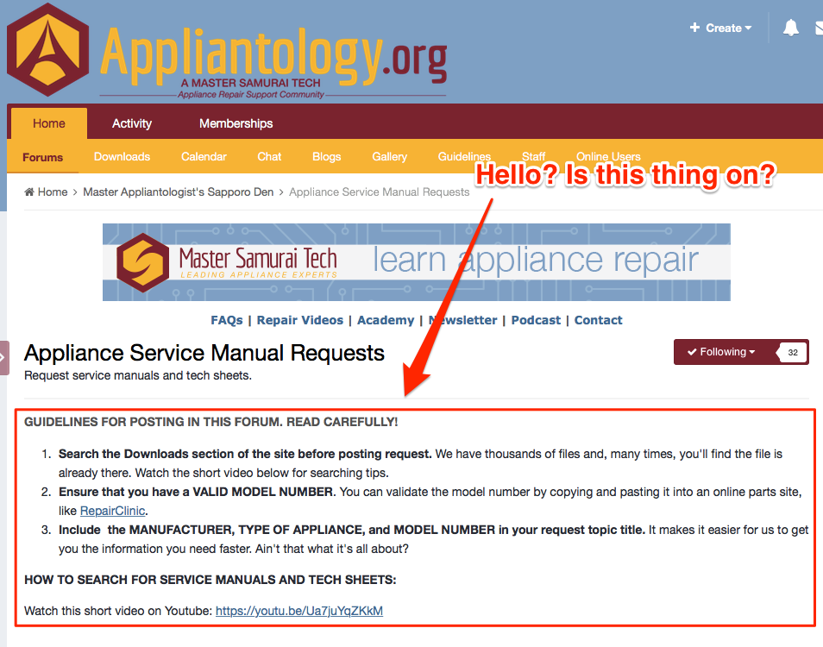Open the Memberships tab
This screenshot has height=647, width=823.
point(236,123)
